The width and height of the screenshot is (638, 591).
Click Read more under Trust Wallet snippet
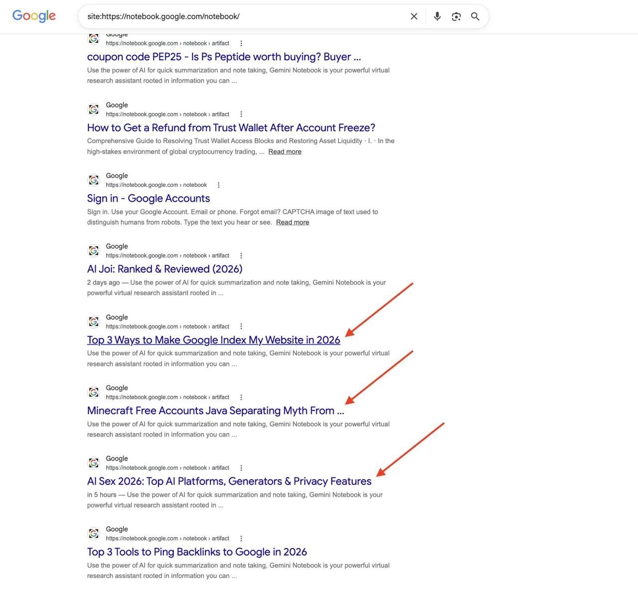(285, 151)
